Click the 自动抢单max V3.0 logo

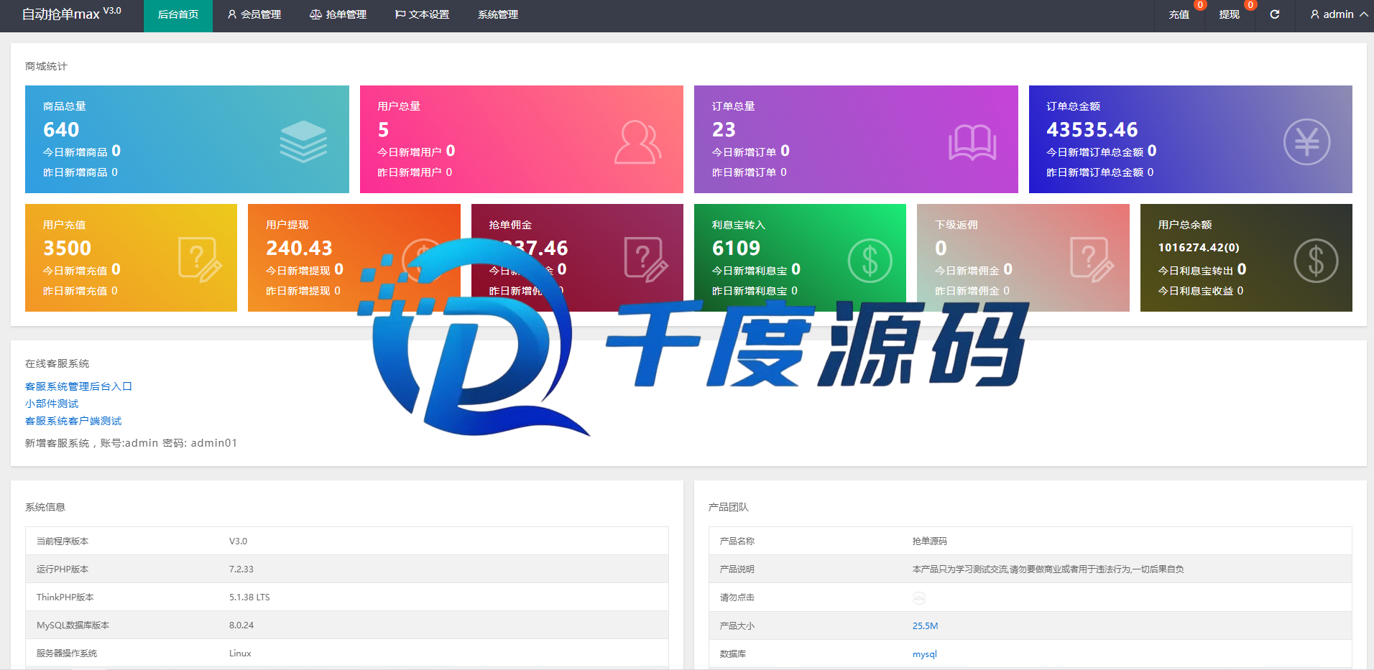[x=71, y=14]
